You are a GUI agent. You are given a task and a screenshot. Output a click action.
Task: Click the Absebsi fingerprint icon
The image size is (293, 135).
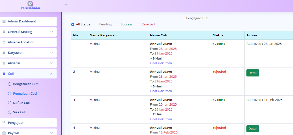4,63
